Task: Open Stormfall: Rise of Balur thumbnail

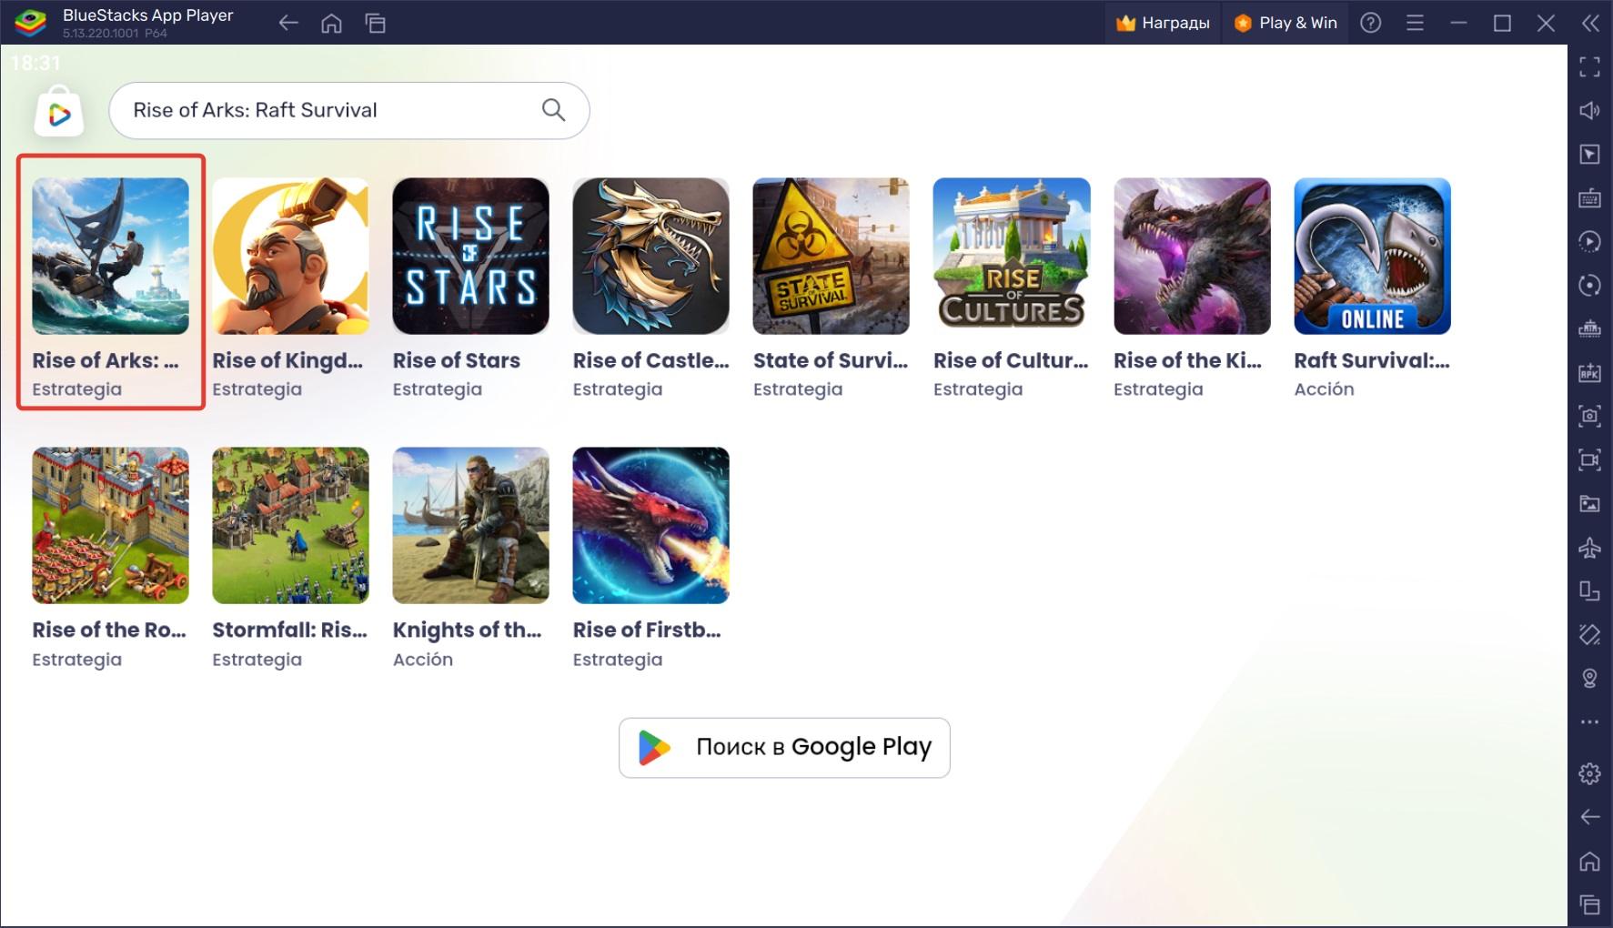Action: [290, 525]
